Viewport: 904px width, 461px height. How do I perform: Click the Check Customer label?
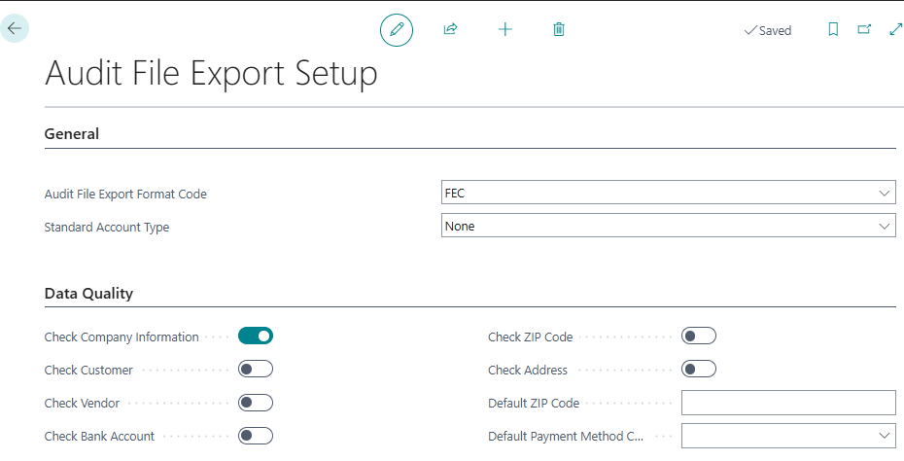pyautogui.click(x=88, y=370)
